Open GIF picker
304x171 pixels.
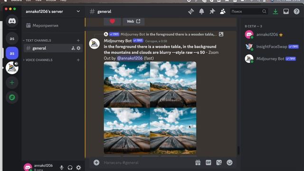[x=209, y=162]
